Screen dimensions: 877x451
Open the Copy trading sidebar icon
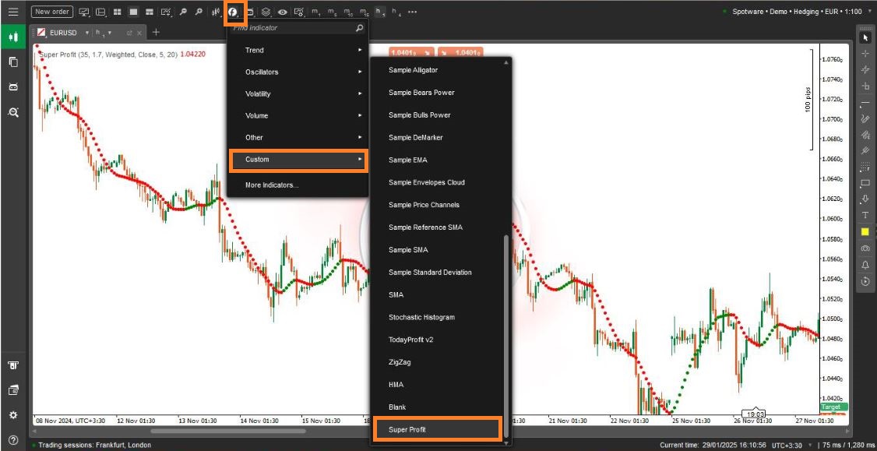pyautogui.click(x=13, y=62)
